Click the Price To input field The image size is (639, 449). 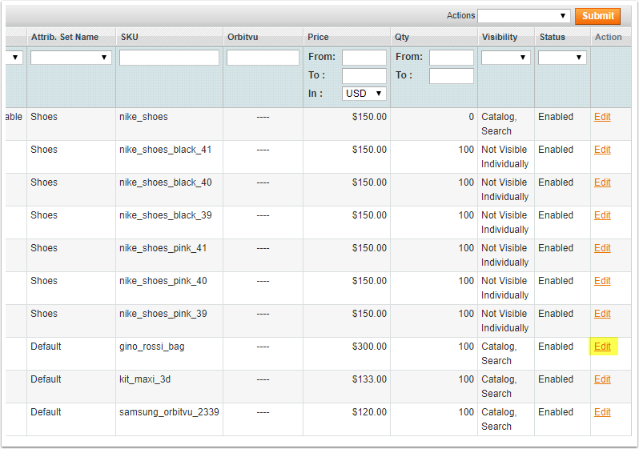364,76
